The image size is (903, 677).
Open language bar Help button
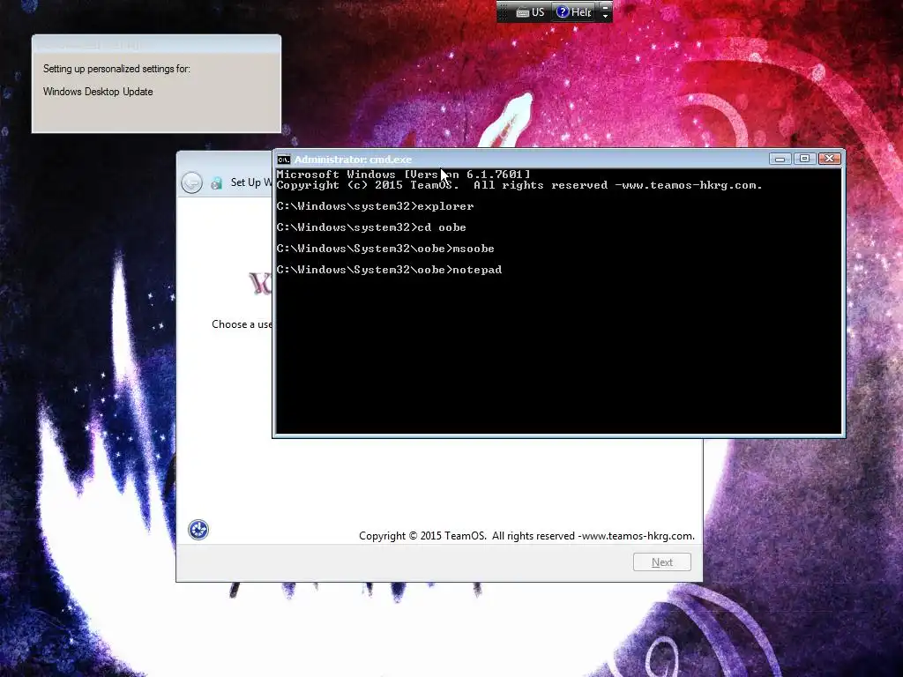(574, 11)
